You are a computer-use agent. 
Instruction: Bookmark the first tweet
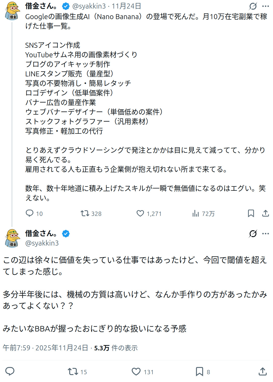tap(251, 213)
